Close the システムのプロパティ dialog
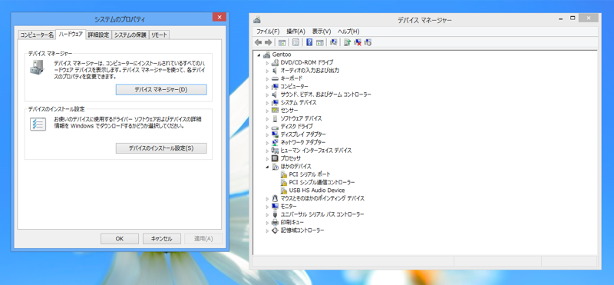This screenshot has height=285, width=614. [220, 17]
